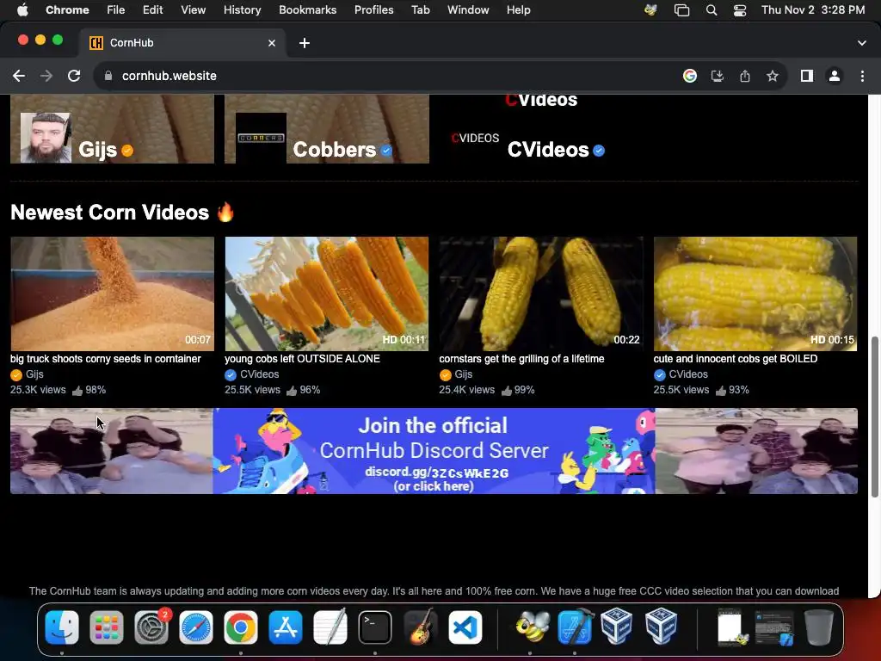Click the lock icon in address bar
The width and height of the screenshot is (881, 661).
(108, 76)
